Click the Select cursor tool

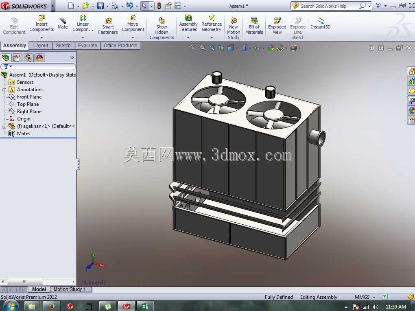point(144,6)
